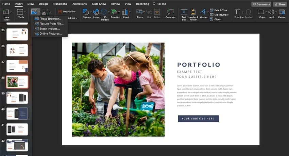Insert WordArt text
Viewport: 289px width, 156px height.
[x=203, y=13]
